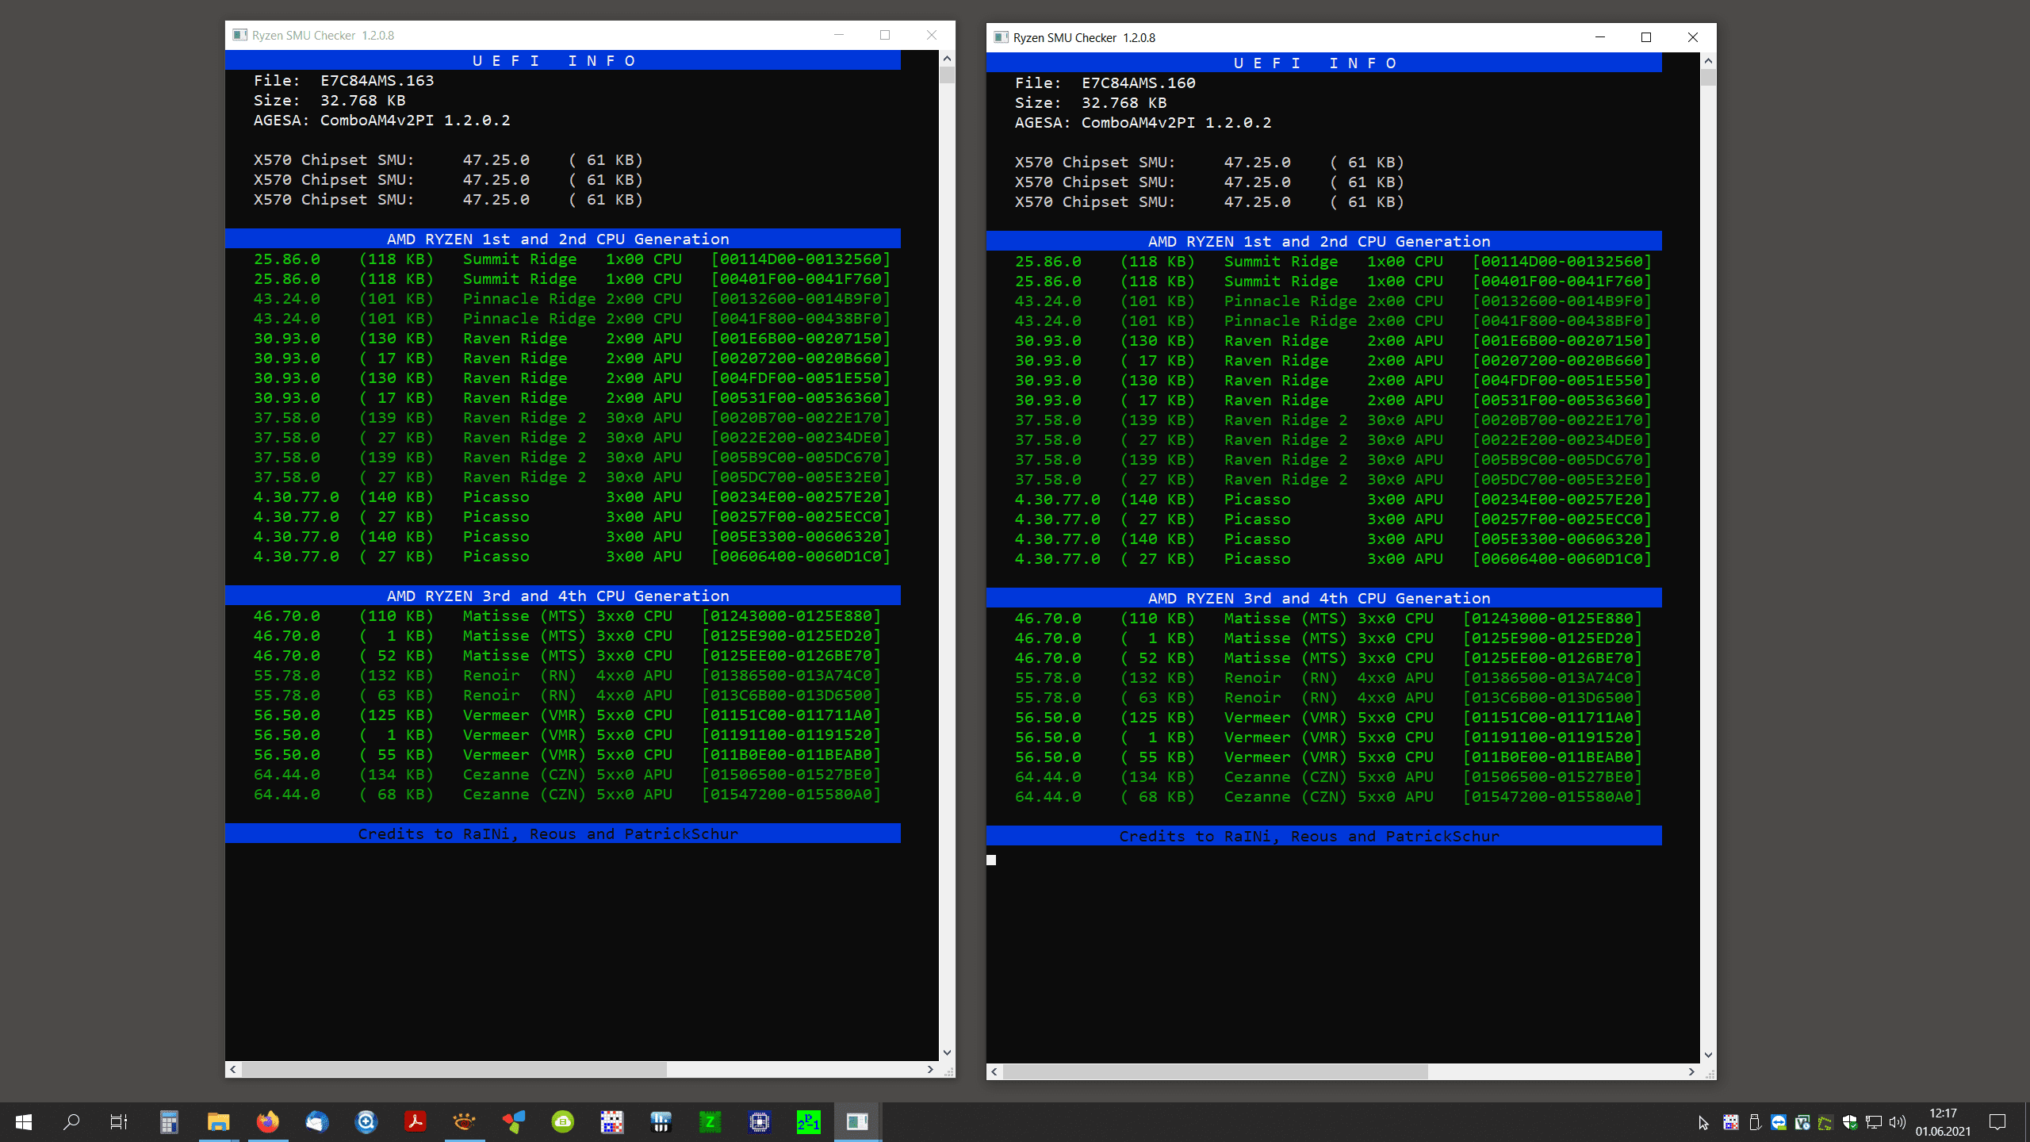The width and height of the screenshot is (2030, 1142).
Task: Click file name E7C84AMS.160
Action: [1139, 82]
